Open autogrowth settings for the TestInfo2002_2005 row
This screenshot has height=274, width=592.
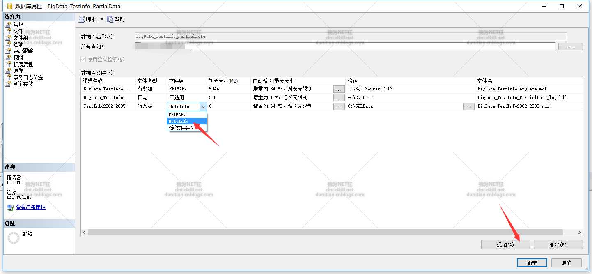pos(339,106)
